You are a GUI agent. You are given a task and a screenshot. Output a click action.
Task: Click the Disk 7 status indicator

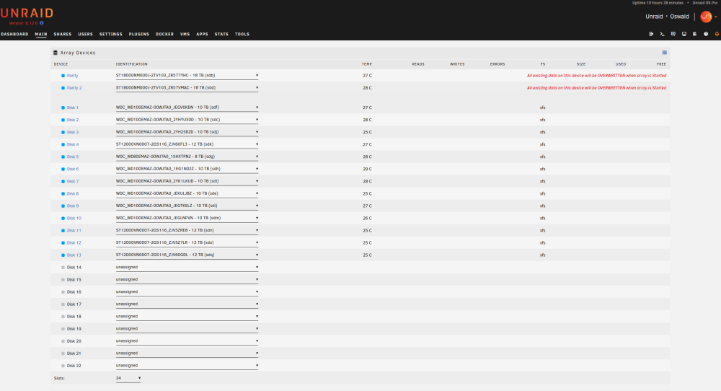click(x=63, y=181)
